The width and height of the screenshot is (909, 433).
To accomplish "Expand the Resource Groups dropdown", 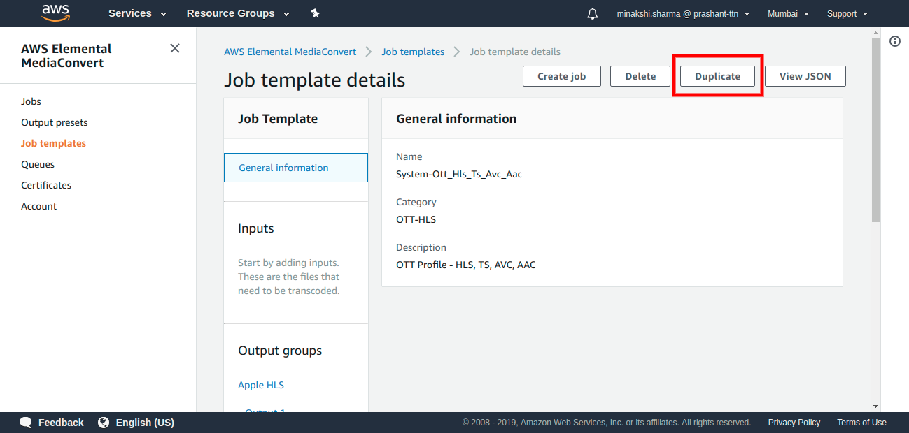I will [x=238, y=13].
